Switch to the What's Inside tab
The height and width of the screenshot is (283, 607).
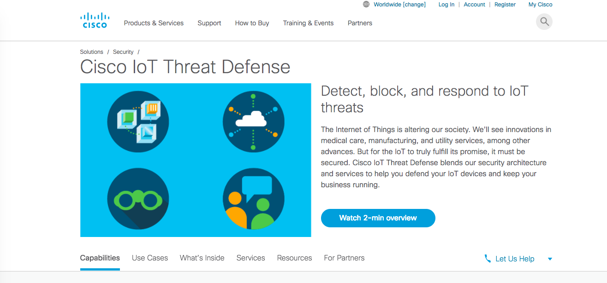point(202,258)
